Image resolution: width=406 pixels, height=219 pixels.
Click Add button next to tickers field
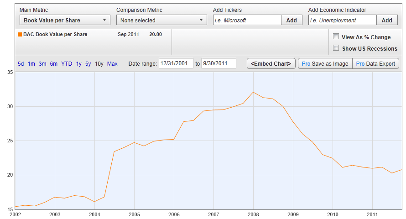[291, 20]
